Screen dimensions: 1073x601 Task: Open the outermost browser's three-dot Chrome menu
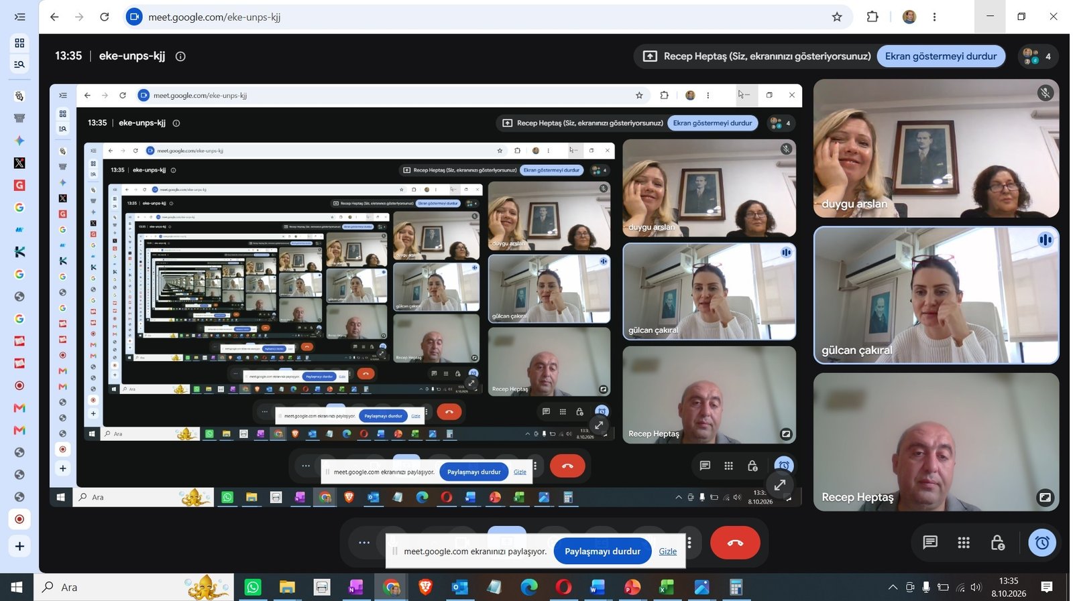pyautogui.click(x=934, y=17)
